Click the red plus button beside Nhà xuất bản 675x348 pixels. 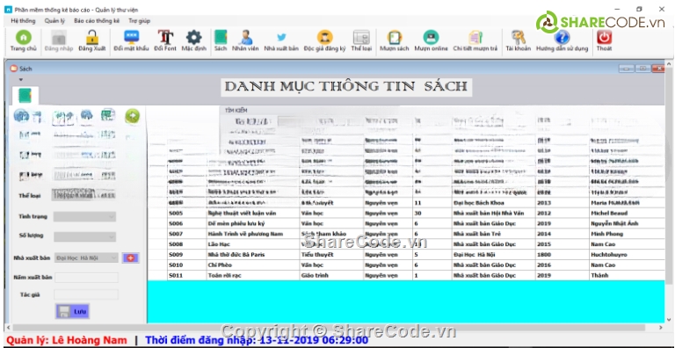[x=131, y=258]
